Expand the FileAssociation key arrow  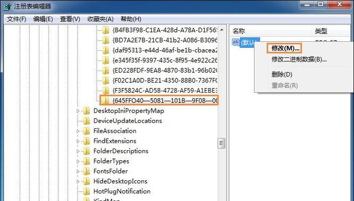[x=78, y=131]
